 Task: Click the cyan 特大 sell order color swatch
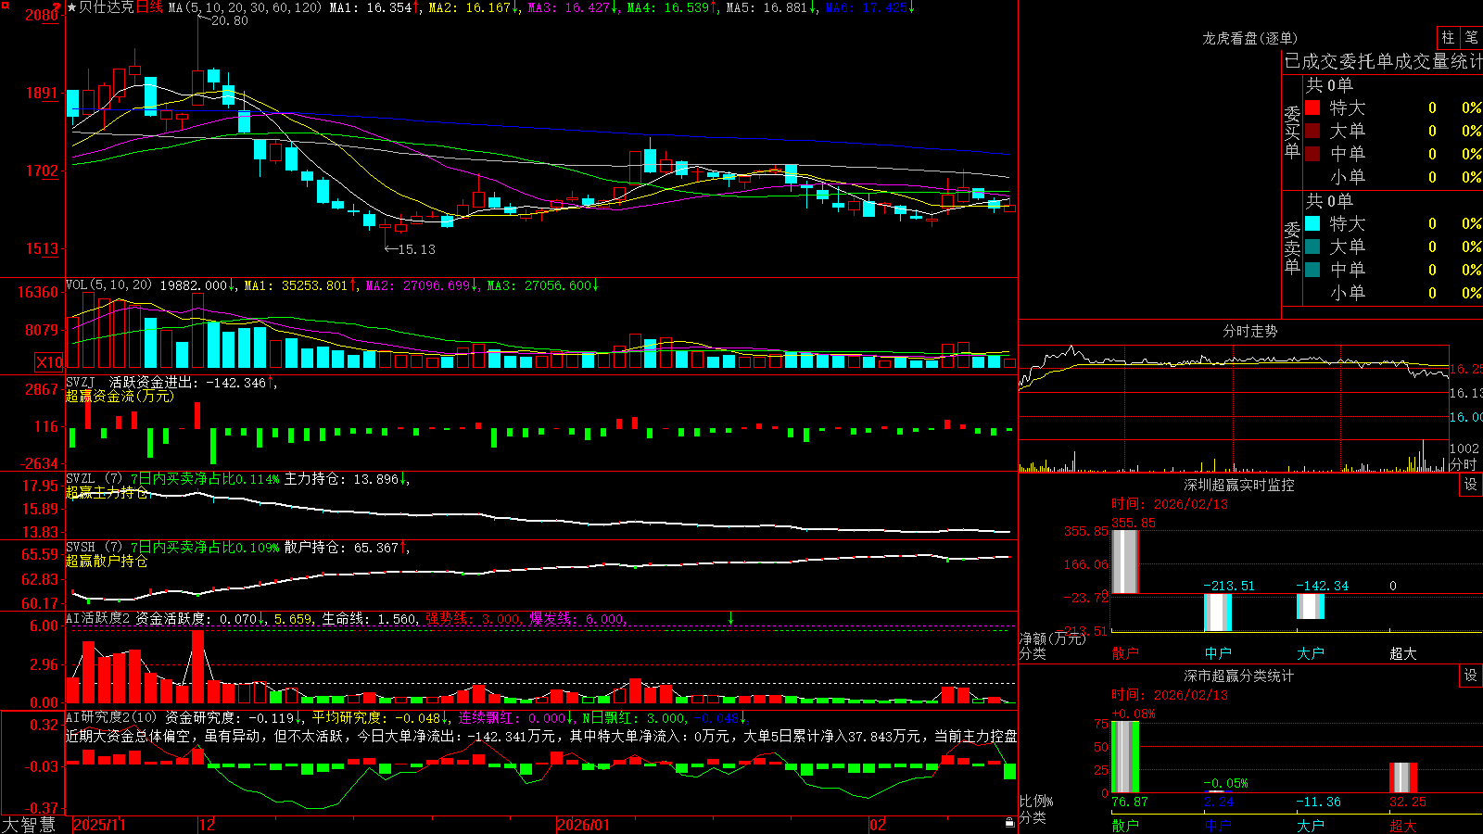pyautogui.click(x=1312, y=223)
